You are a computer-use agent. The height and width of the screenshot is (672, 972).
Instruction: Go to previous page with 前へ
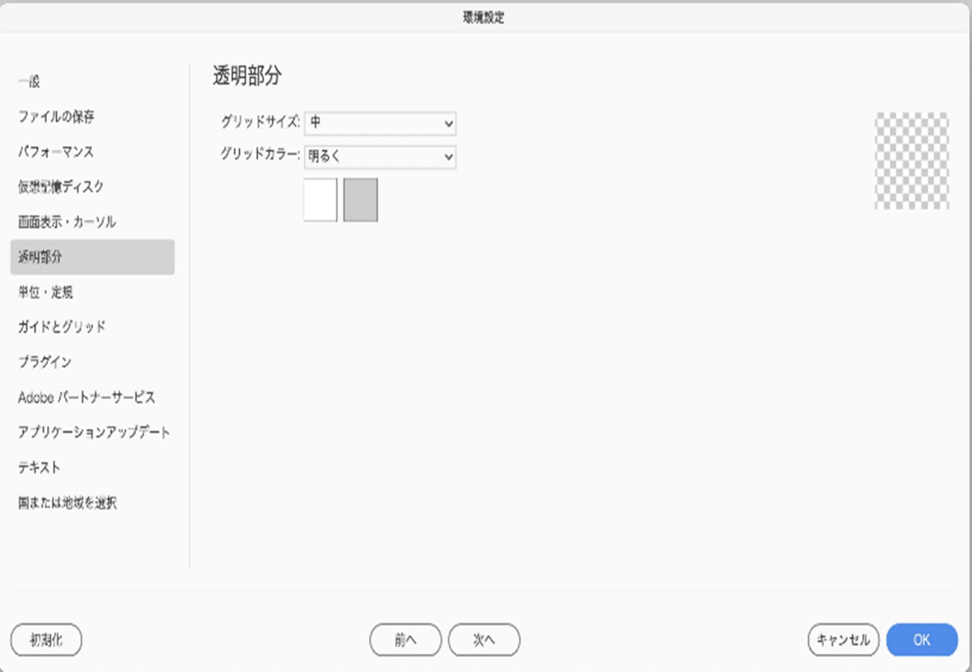[x=406, y=640]
